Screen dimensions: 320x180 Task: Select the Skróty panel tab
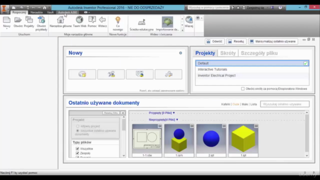(x=228, y=53)
